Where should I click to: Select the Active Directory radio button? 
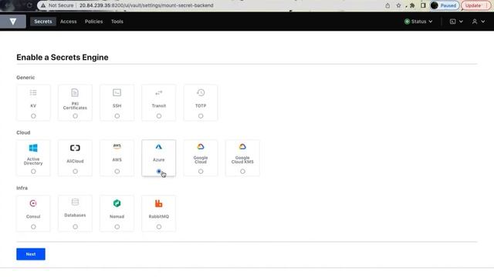[33, 172]
